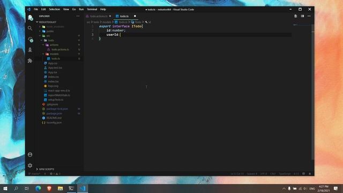343x193 pixels.
Task: Open todo.ts in the file tree
Action: [x=56, y=58]
